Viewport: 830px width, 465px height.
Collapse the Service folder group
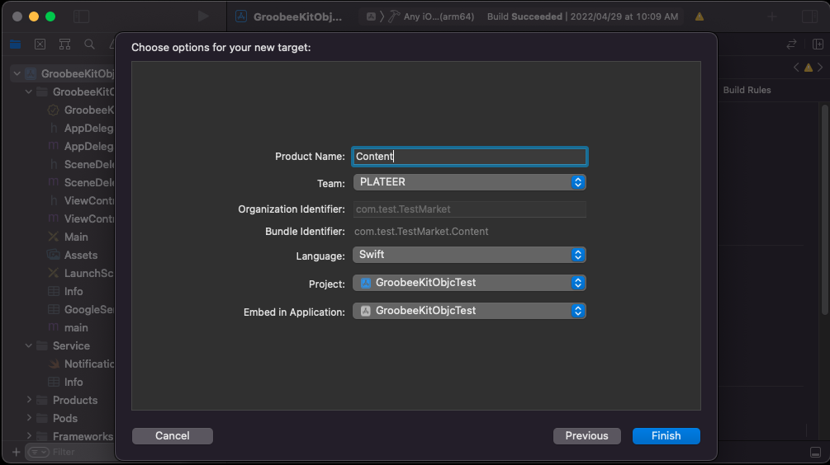(29, 345)
